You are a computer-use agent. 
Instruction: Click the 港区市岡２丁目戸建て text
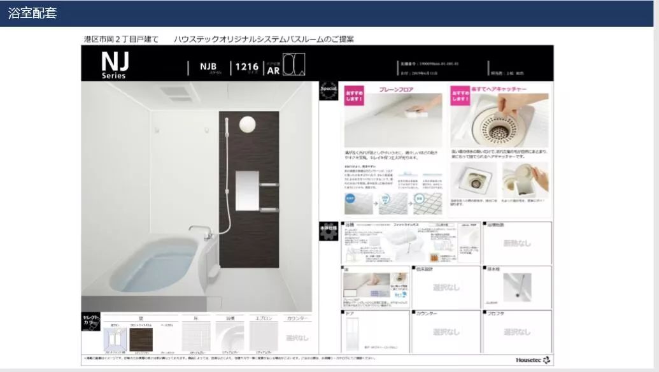tap(121, 39)
